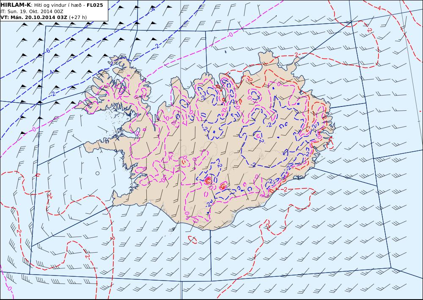Screen dimensions: 423x300
Task: Click the Vestmannaeyjar islets off the south coast
Action: point(173,229)
